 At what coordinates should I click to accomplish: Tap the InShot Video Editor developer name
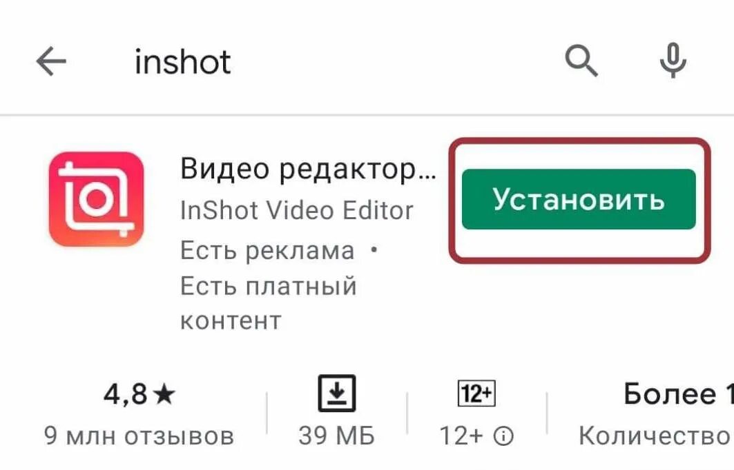pyautogui.click(x=297, y=210)
